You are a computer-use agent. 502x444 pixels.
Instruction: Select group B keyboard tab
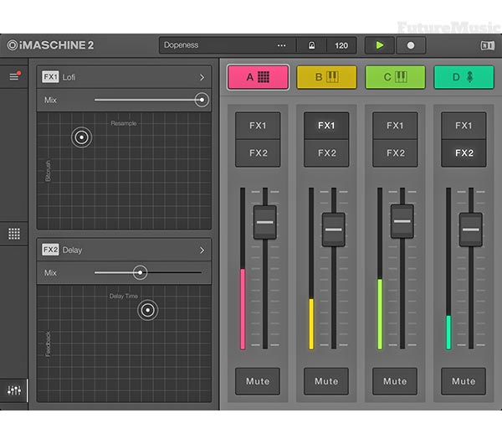326,77
